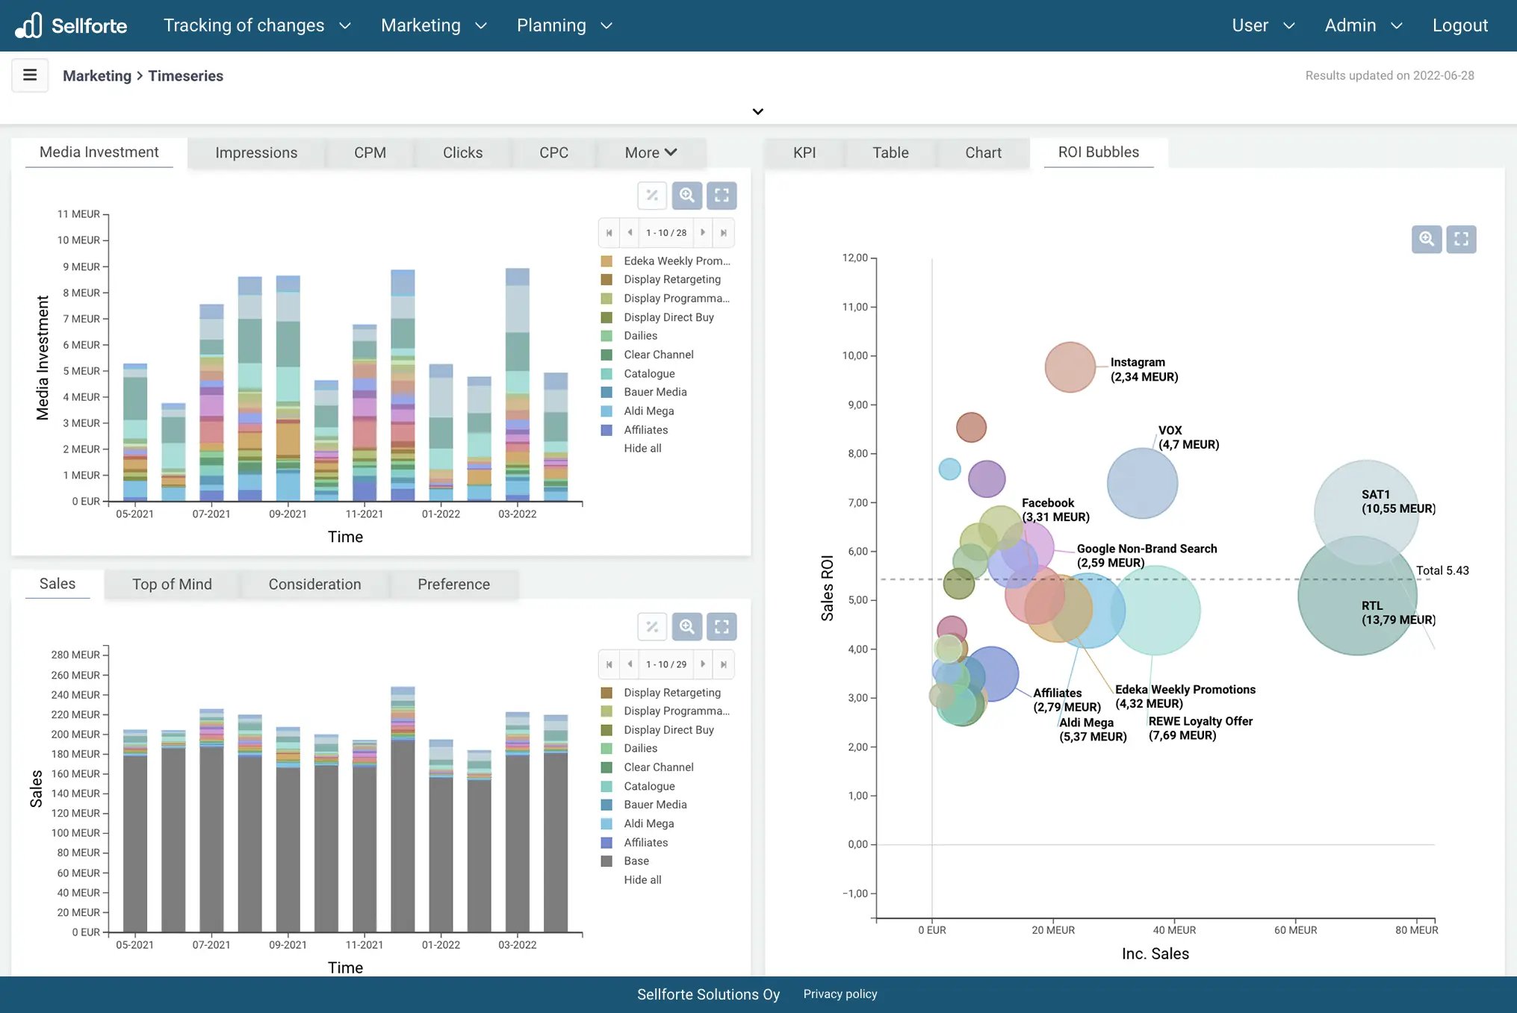Open ROI Bubbles chart in fullscreen
Image resolution: width=1517 pixels, height=1013 pixels.
(1461, 240)
